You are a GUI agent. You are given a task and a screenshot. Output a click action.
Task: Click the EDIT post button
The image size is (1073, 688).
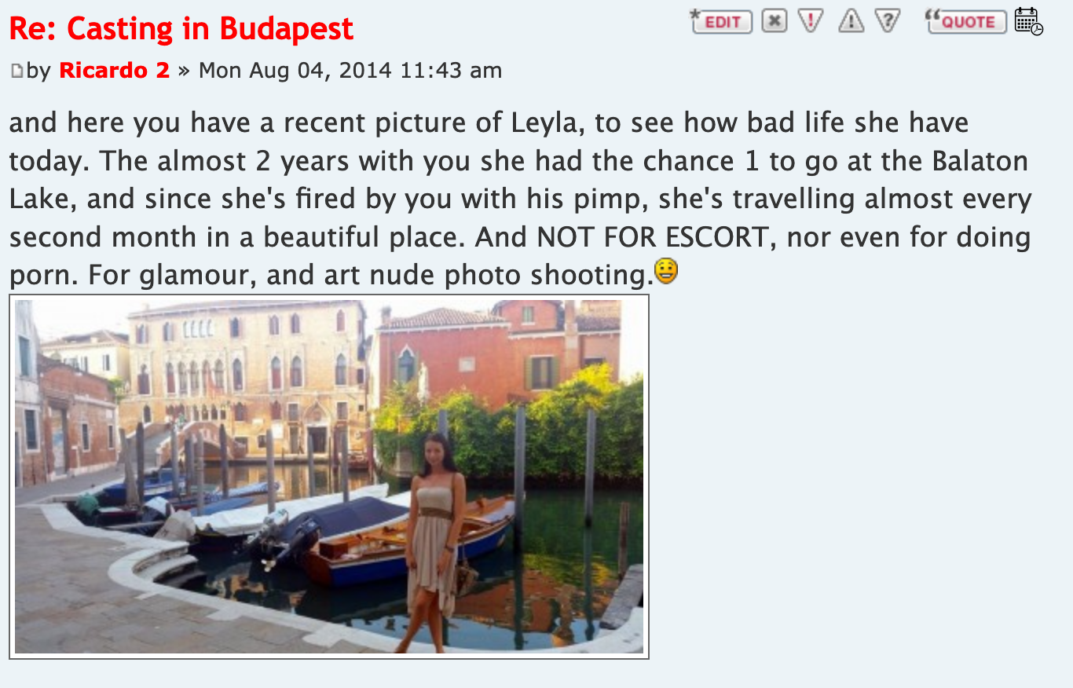click(x=721, y=21)
